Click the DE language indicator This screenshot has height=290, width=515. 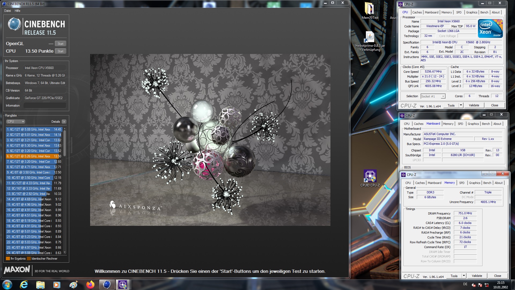coord(465,284)
